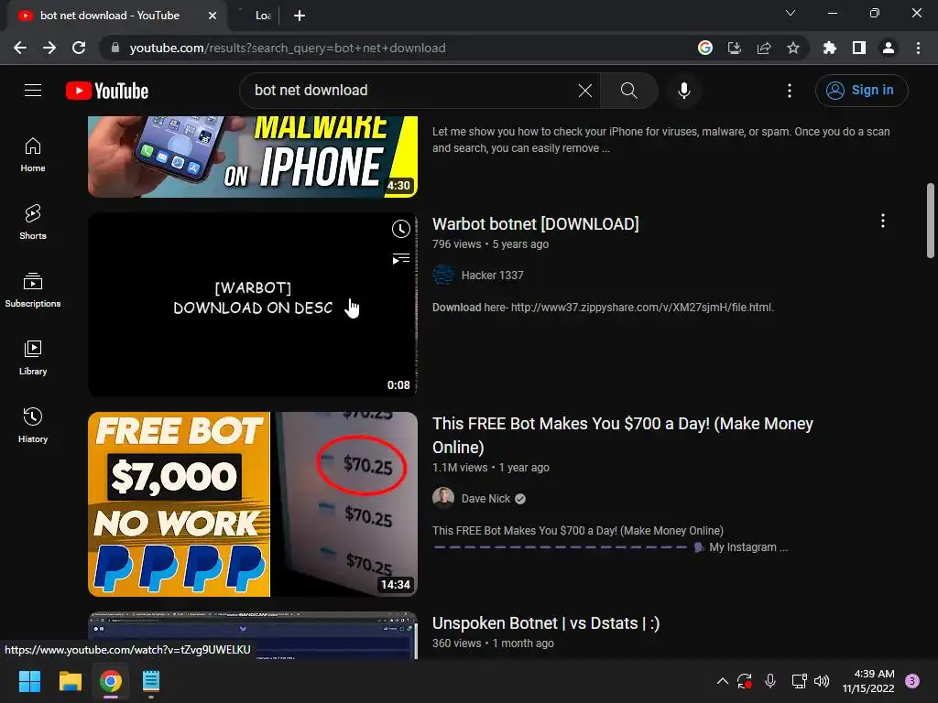Click the Sign in button
Viewport: 938px width, 703px height.
pyautogui.click(x=861, y=91)
